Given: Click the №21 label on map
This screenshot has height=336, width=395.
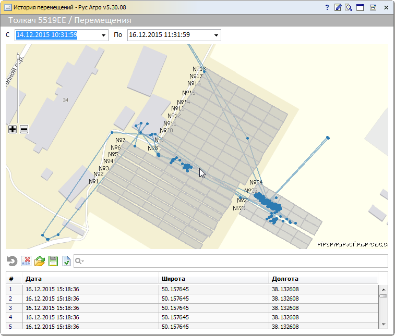Looking at the screenshot, I should pos(239,208).
